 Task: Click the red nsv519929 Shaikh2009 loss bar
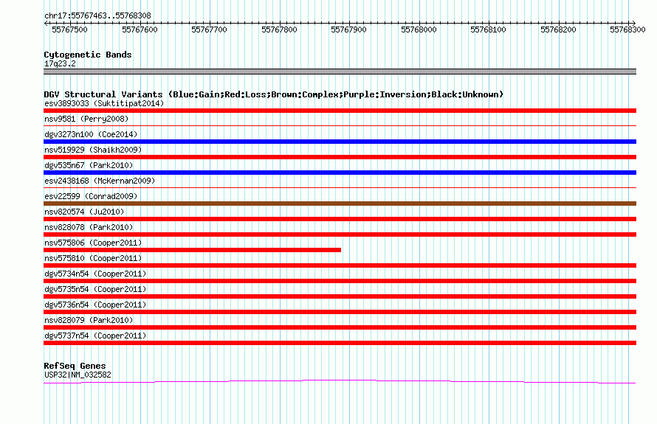[340, 157]
